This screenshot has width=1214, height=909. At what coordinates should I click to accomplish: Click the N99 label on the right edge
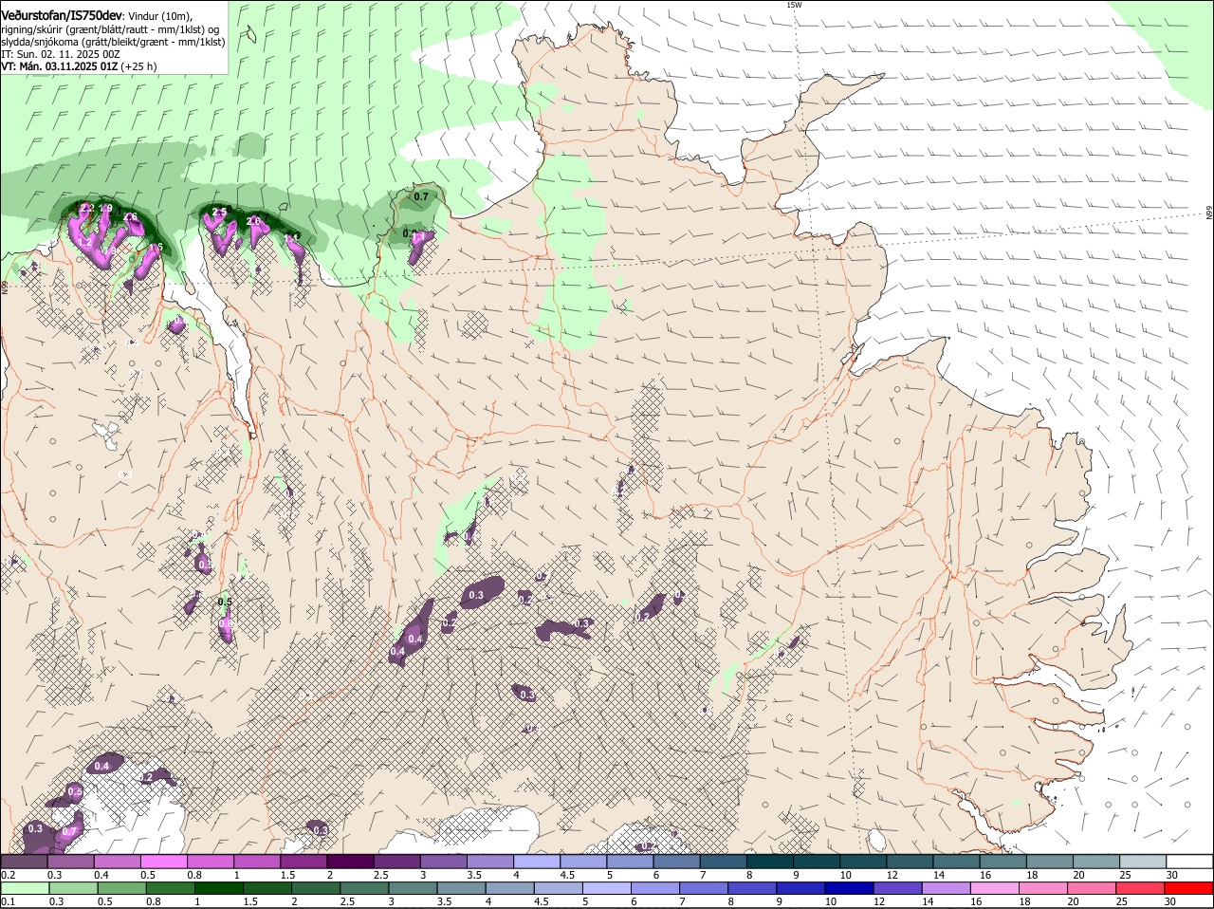[x=1209, y=213]
